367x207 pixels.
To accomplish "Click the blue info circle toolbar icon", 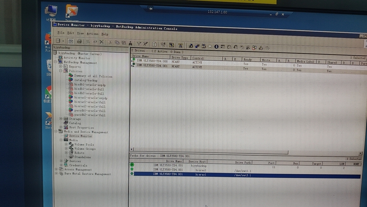I will coord(216,46).
